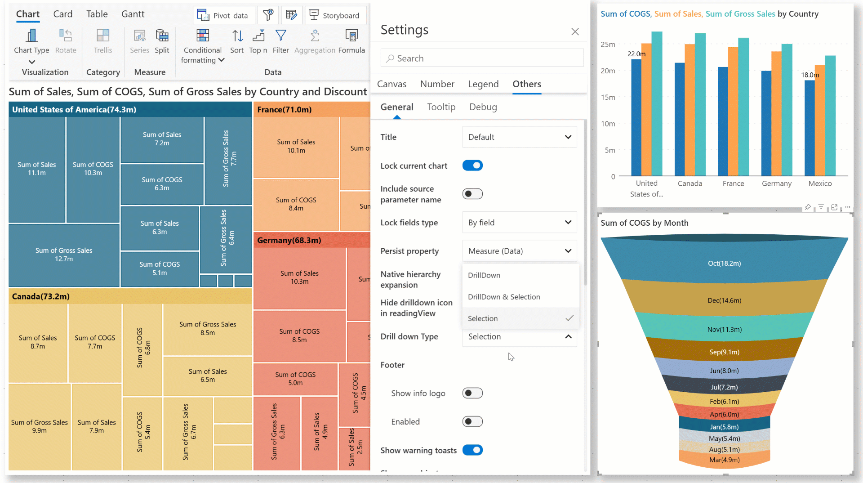863x483 pixels.
Task: Click the Conditional formatting icon
Action: coord(203,36)
